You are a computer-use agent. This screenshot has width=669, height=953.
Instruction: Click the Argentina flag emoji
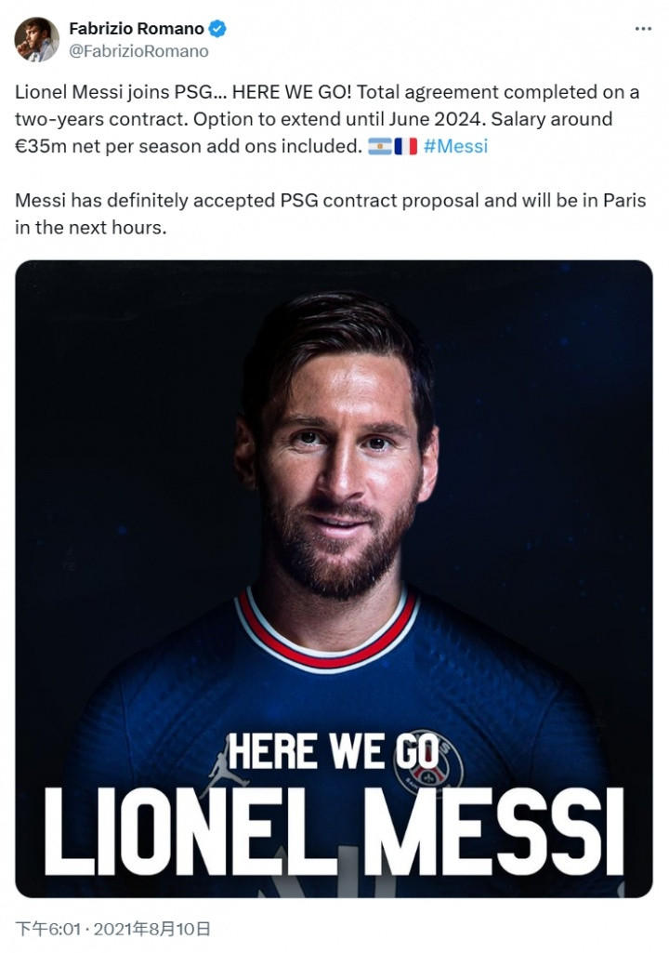(x=379, y=146)
